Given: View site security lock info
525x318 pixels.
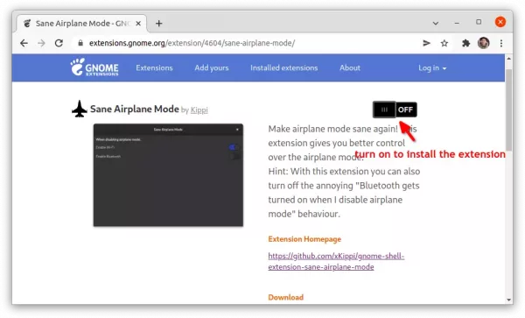Looking at the screenshot, I should (80, 43).
